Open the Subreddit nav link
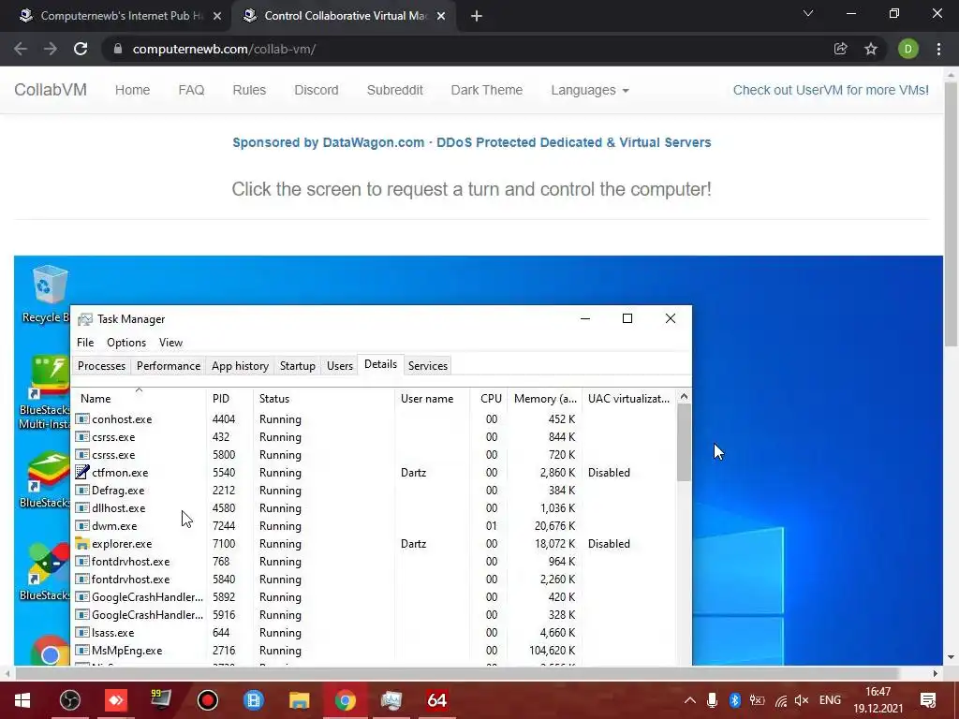This screenshot has width=959, height=719. pos(394,90)
